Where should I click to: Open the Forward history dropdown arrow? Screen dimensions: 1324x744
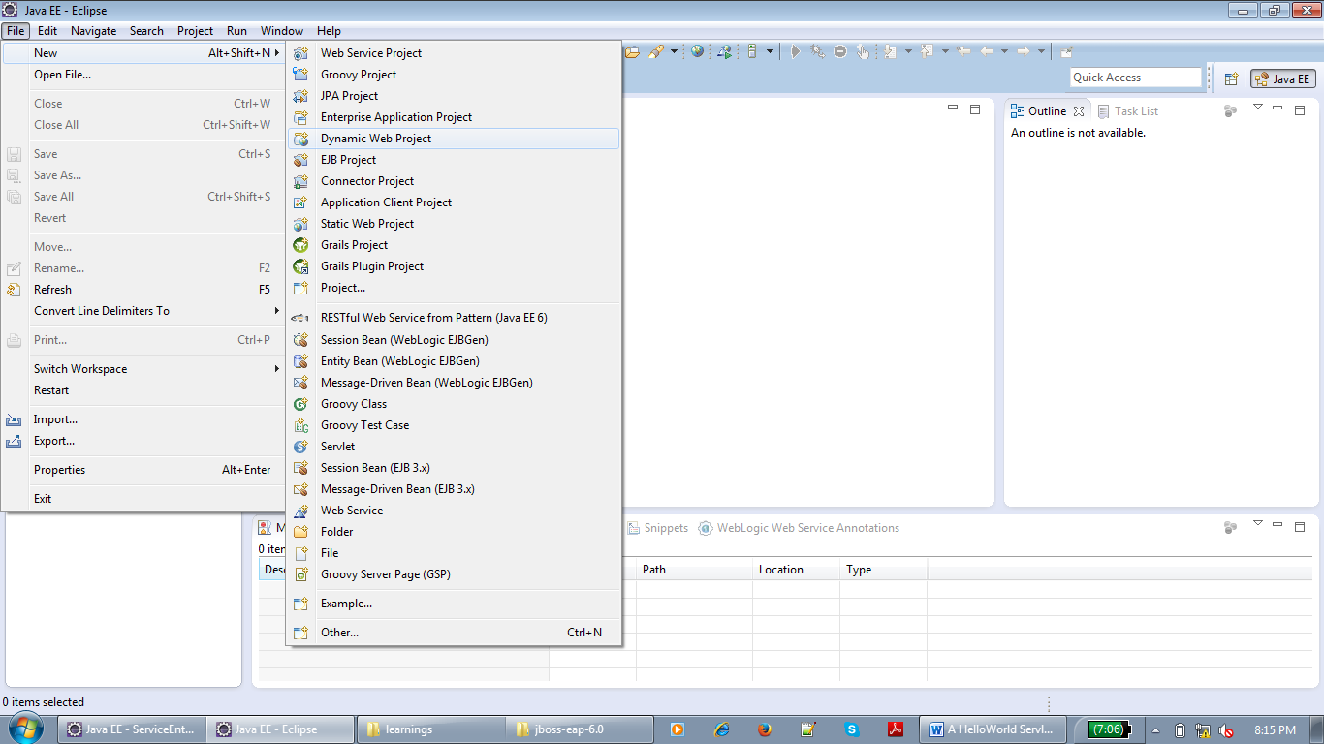coord(1041,51)
